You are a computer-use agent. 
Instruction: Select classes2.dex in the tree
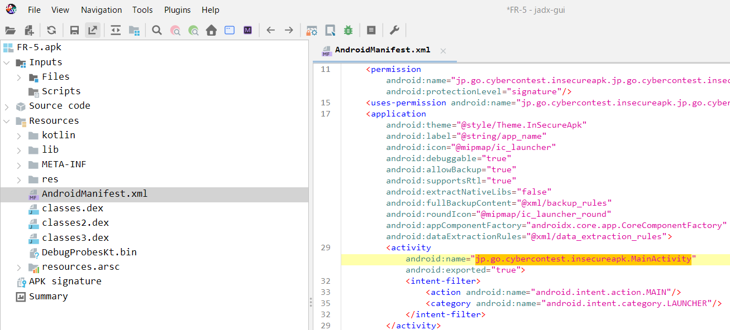coord(75,223)
